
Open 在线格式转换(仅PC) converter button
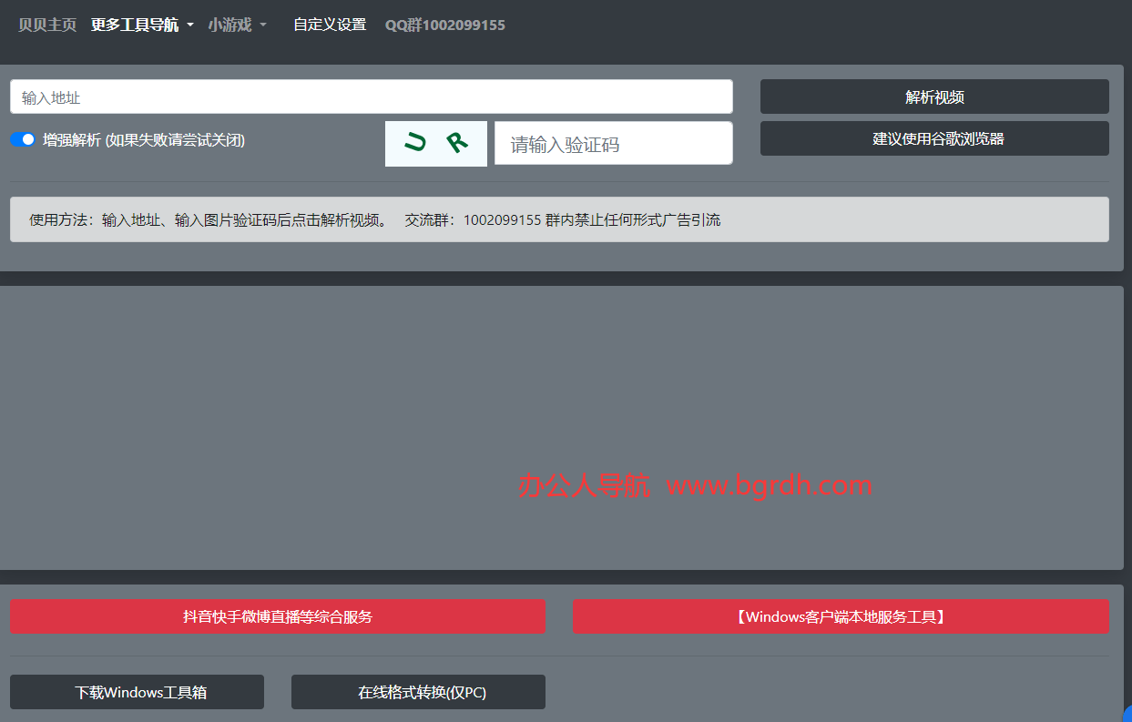pyautogui.click(x=418, y=692)
